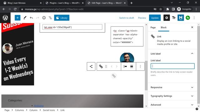The width and height of the screenshot is (200, 112).
Task: Open the tab search dropdown arrow
Action: tap(172, 3)
